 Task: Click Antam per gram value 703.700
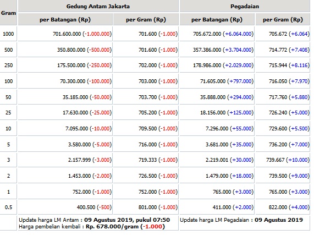(x=147, y=97)
